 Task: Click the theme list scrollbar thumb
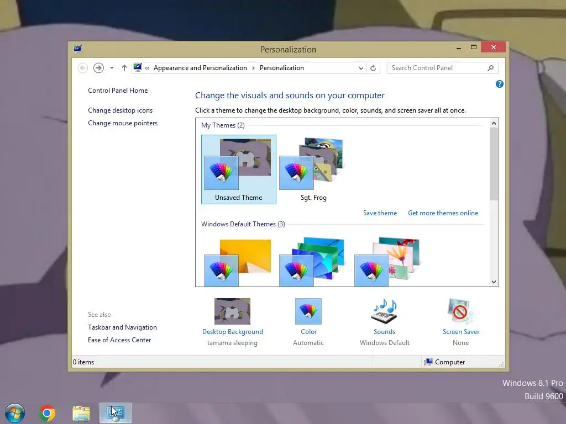[494, 164]
